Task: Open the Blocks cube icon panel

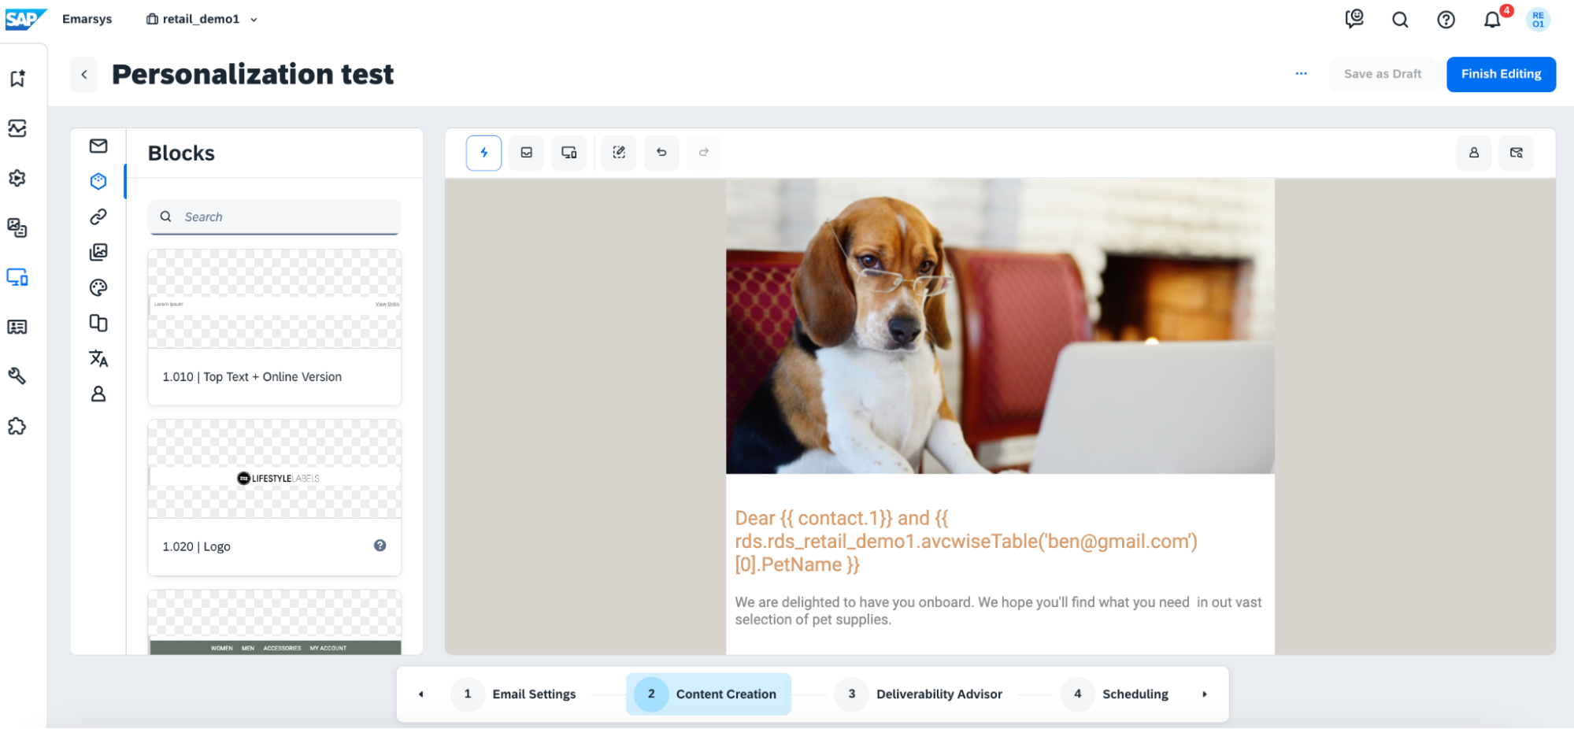Action: pyautogui.click(x=98, y=181)
